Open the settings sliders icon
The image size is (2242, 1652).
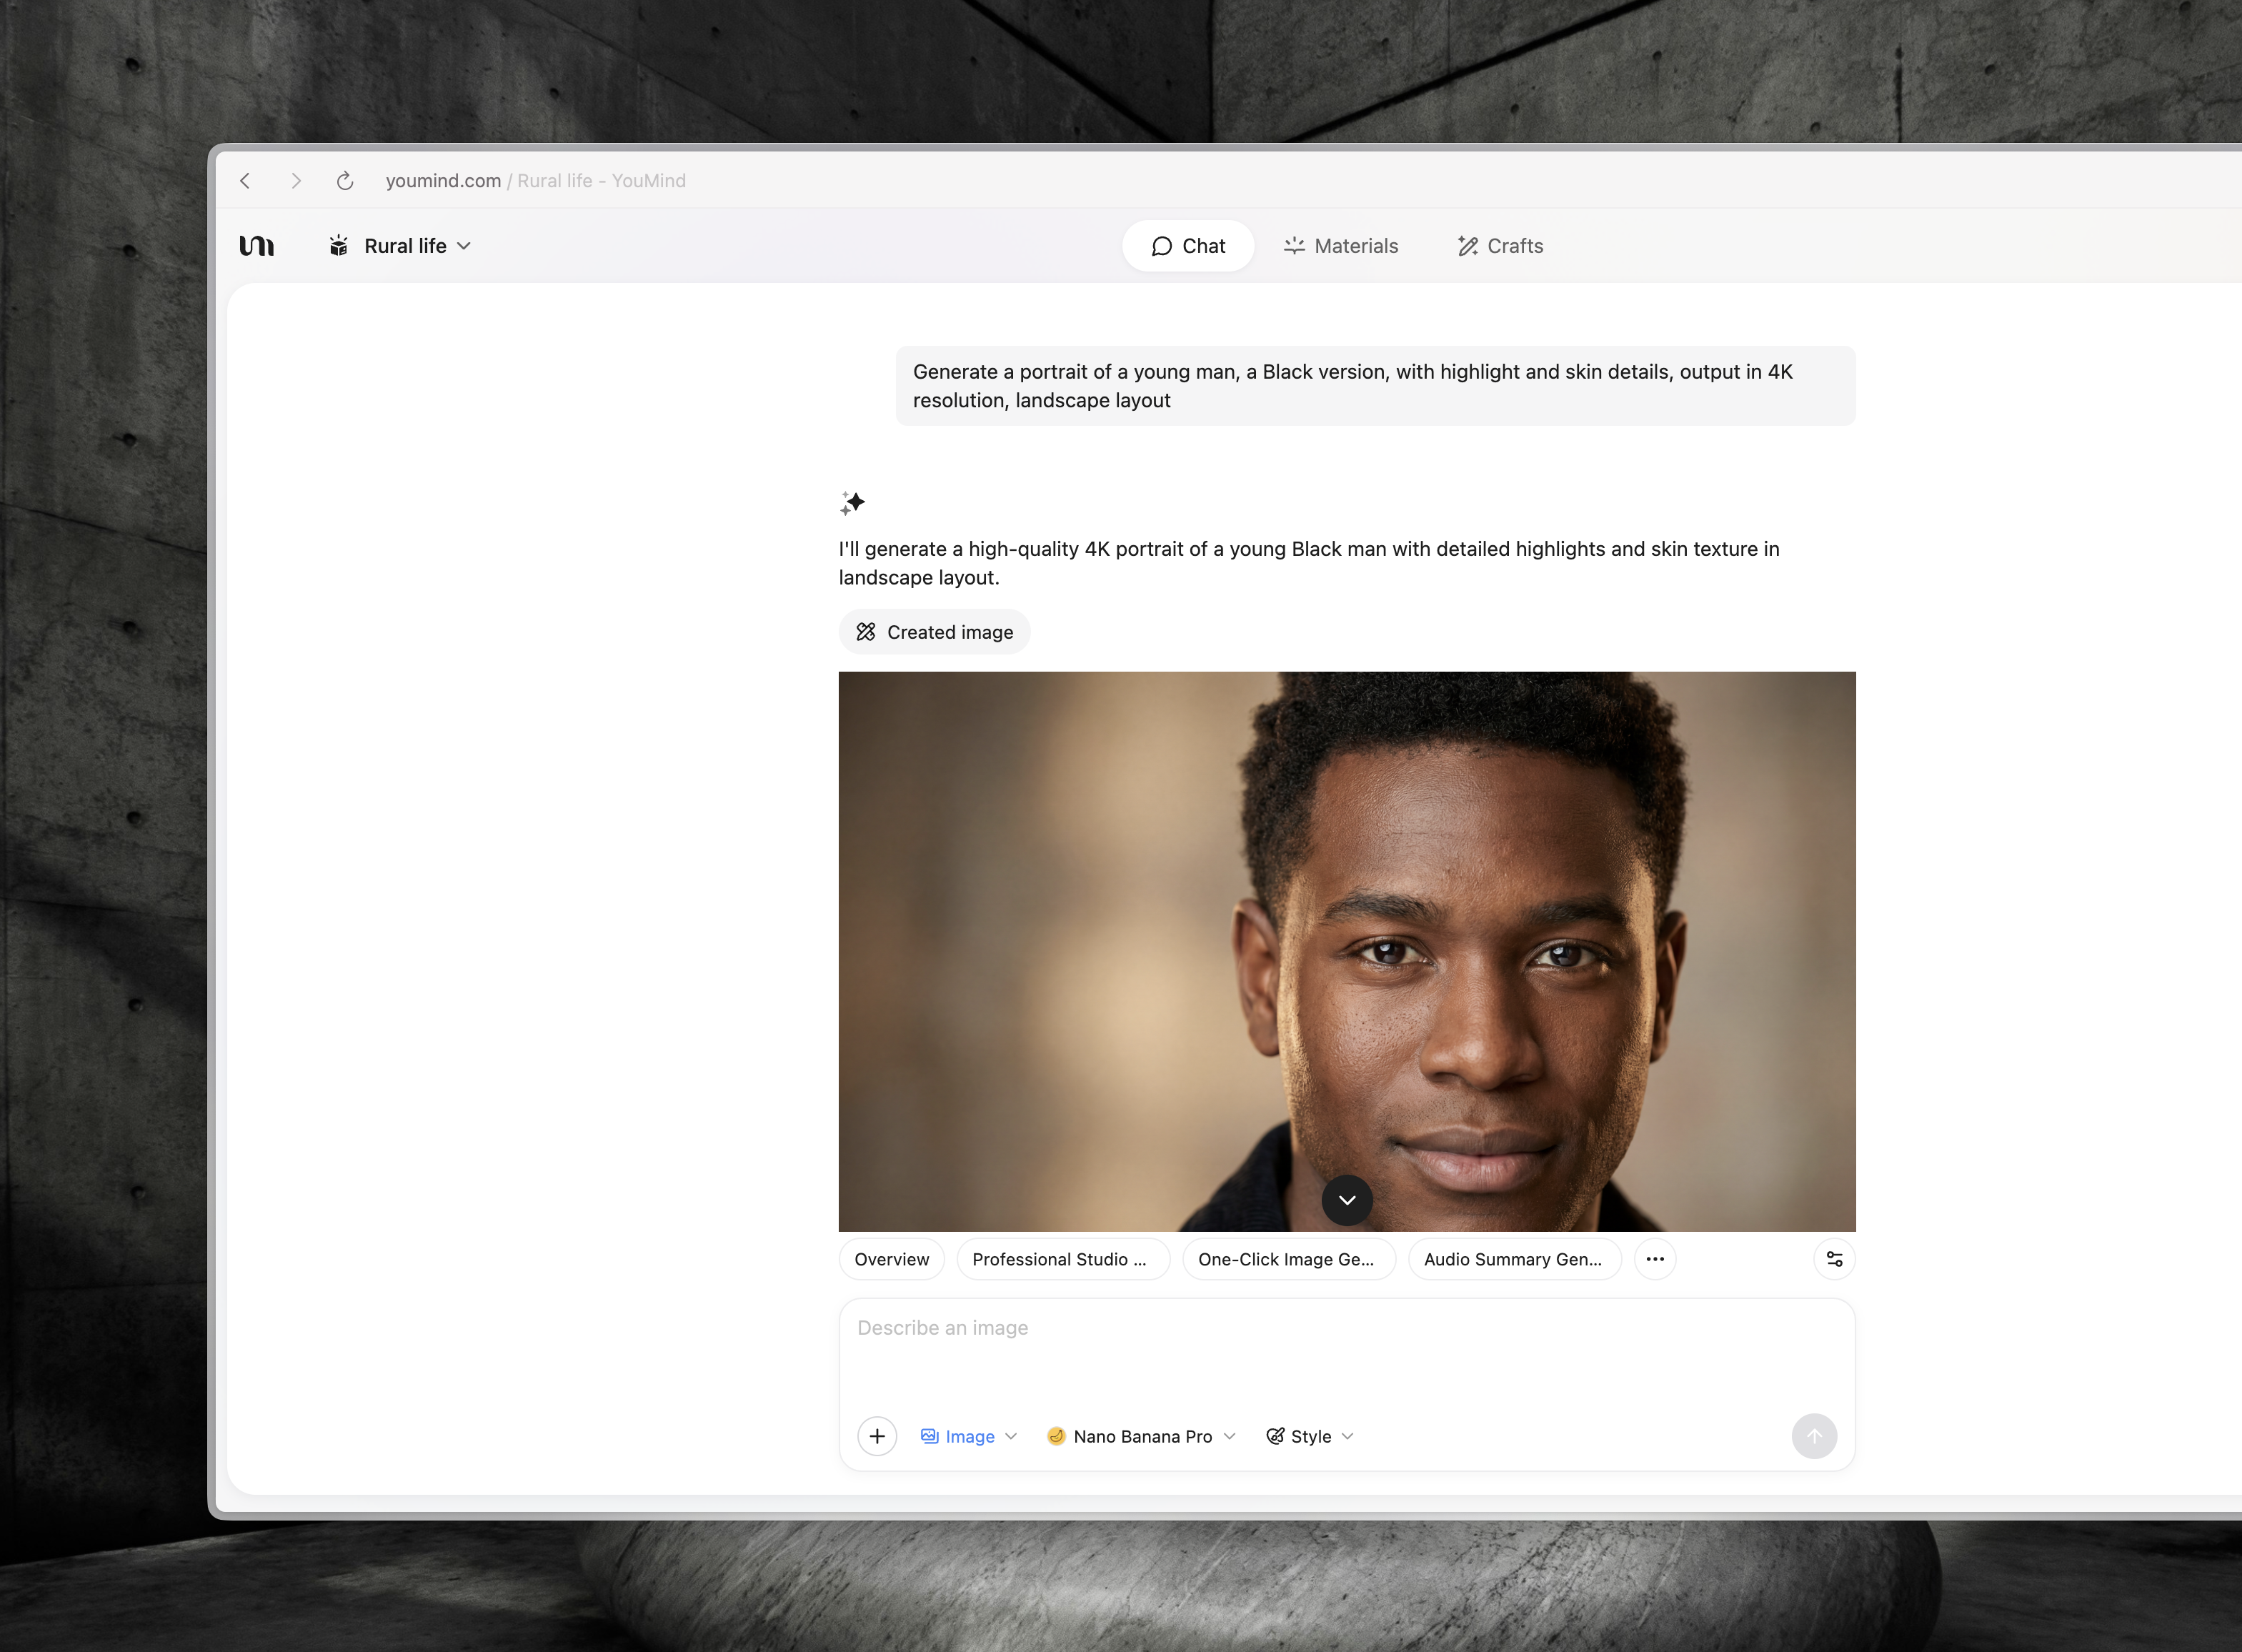tap(1834, 1259)
